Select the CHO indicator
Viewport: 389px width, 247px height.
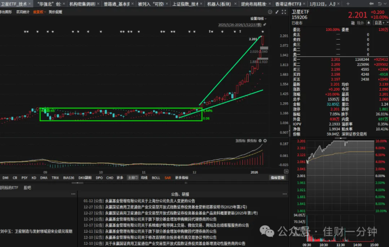coord(110,178)
